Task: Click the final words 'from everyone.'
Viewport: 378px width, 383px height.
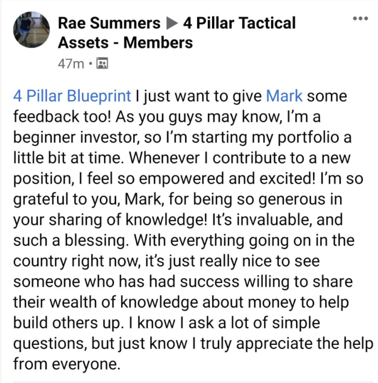Action: [67, 364]
